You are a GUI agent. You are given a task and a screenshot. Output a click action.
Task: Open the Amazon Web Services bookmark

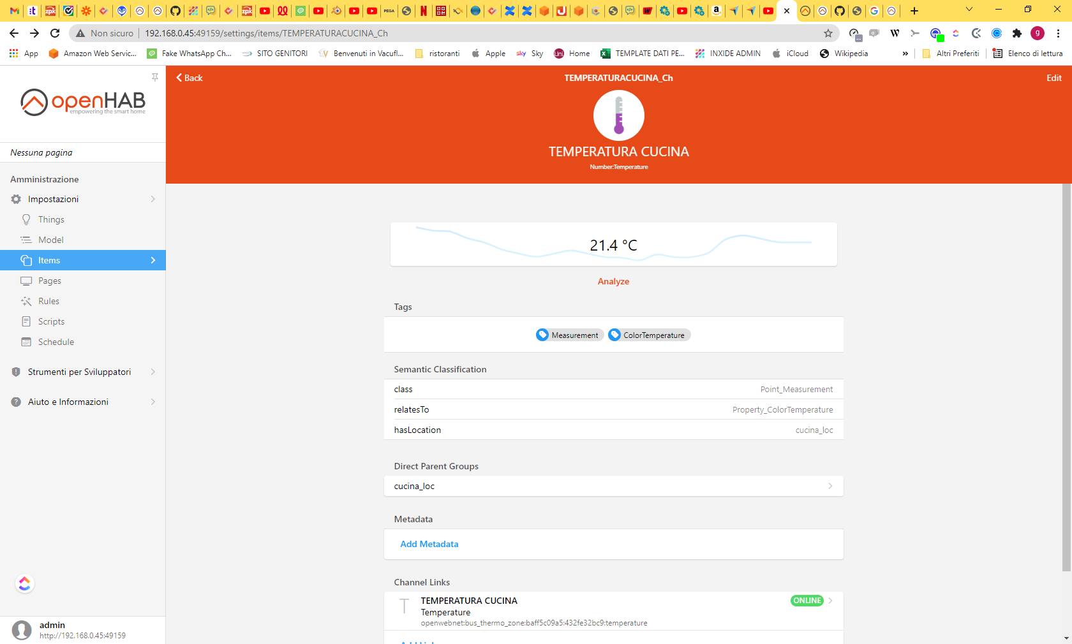tap(93, 54)
